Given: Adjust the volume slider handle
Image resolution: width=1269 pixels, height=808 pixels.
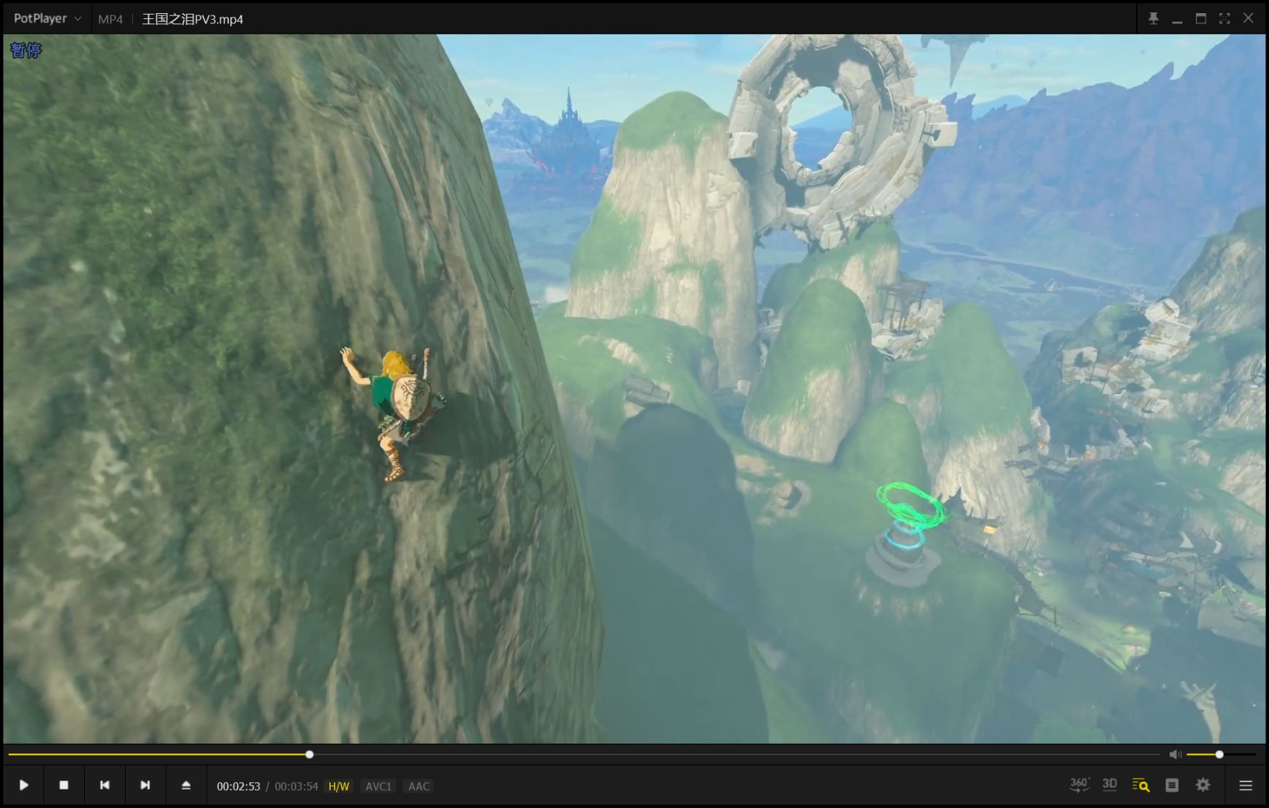Looking at the screenshot, I should tap(1219, 754).
